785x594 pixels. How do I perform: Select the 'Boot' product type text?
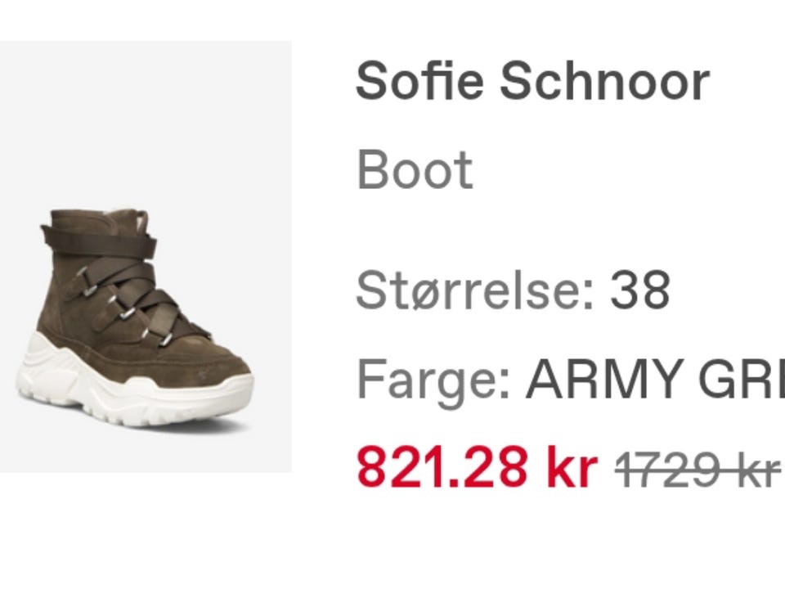(415, 170)
